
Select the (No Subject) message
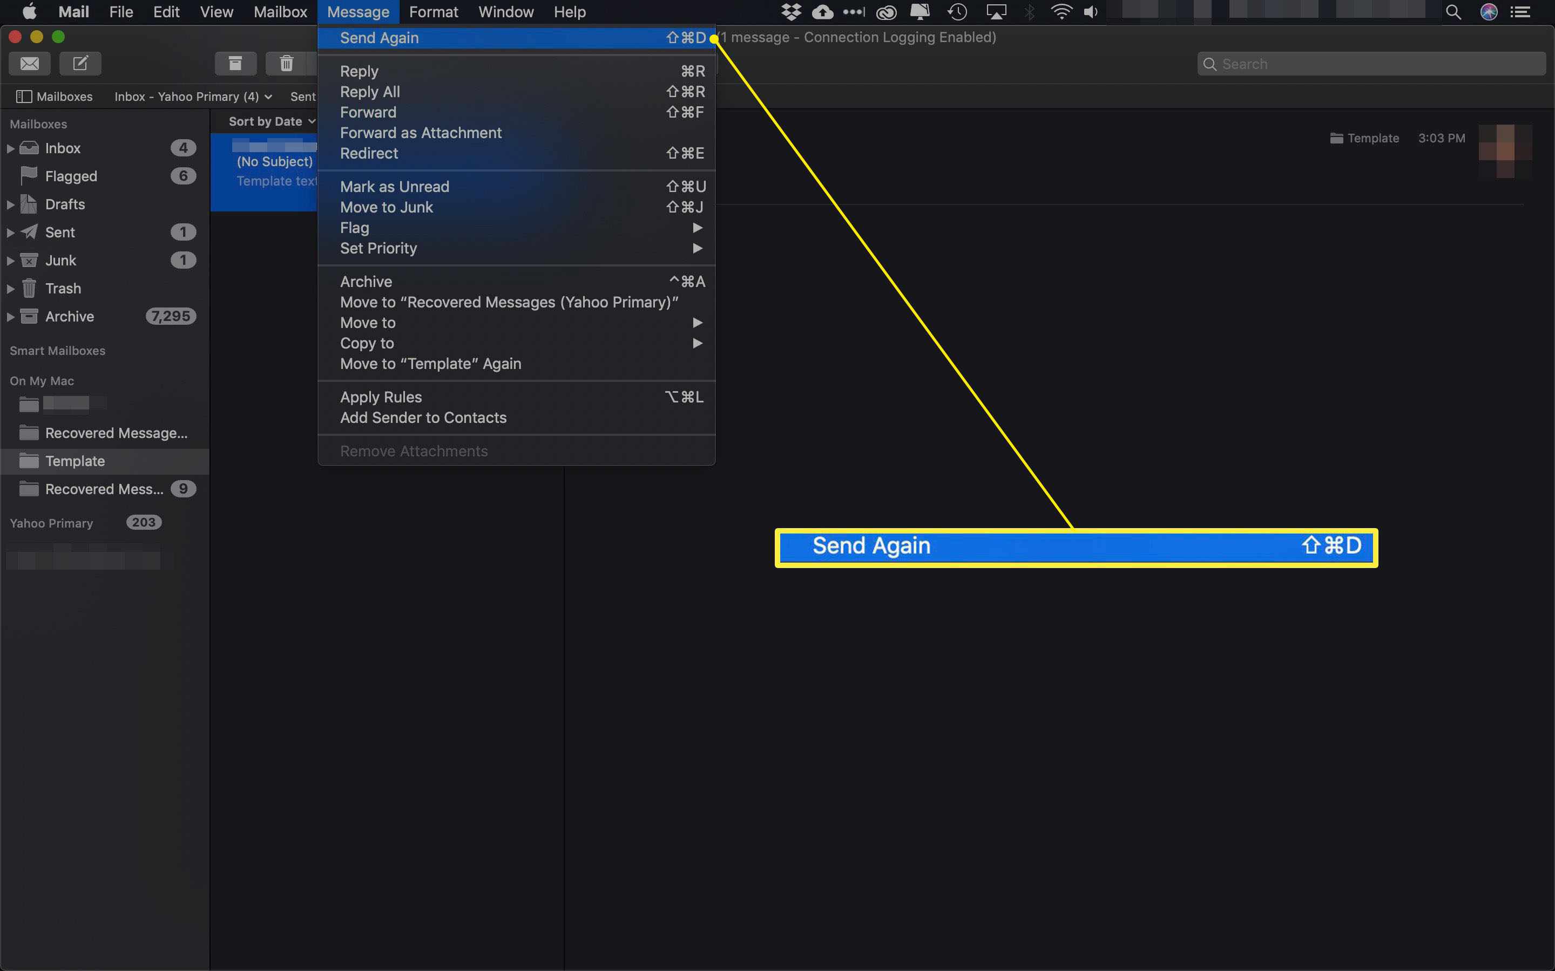tap(265, 172)
